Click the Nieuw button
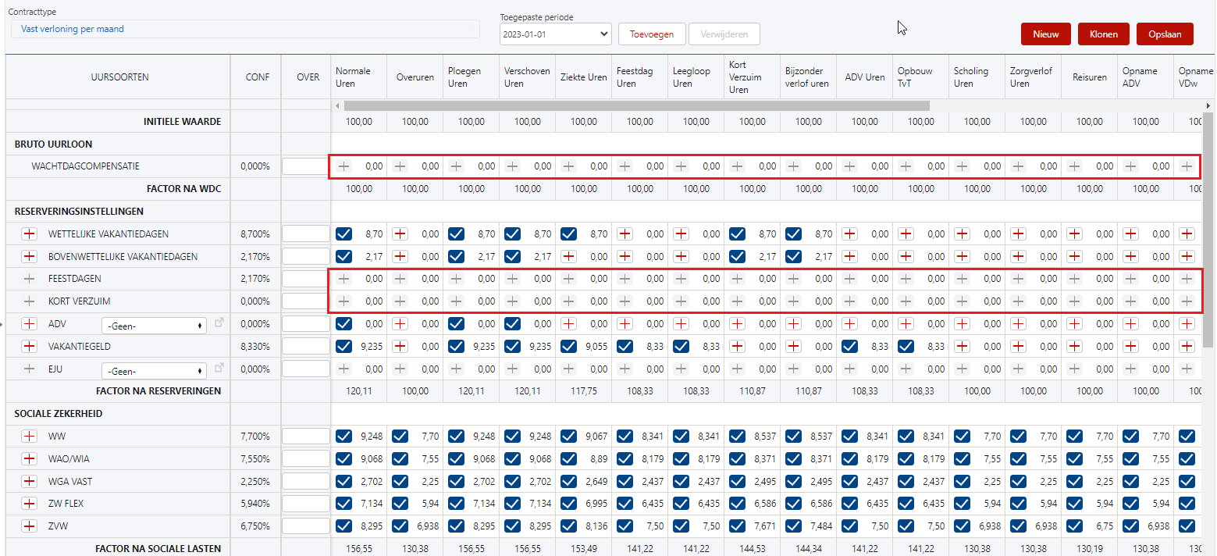Viewport: 1217px width, 556px height. [1045, 34]
